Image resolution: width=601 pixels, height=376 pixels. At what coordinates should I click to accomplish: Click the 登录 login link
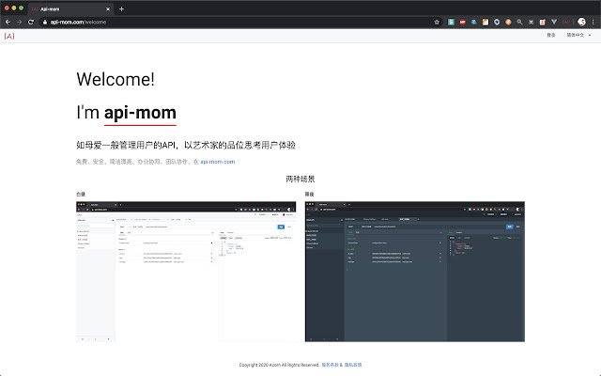[551, 35]
